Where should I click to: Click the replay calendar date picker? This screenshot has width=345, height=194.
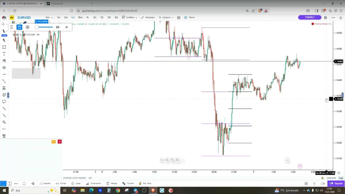[x=19, y=27]
